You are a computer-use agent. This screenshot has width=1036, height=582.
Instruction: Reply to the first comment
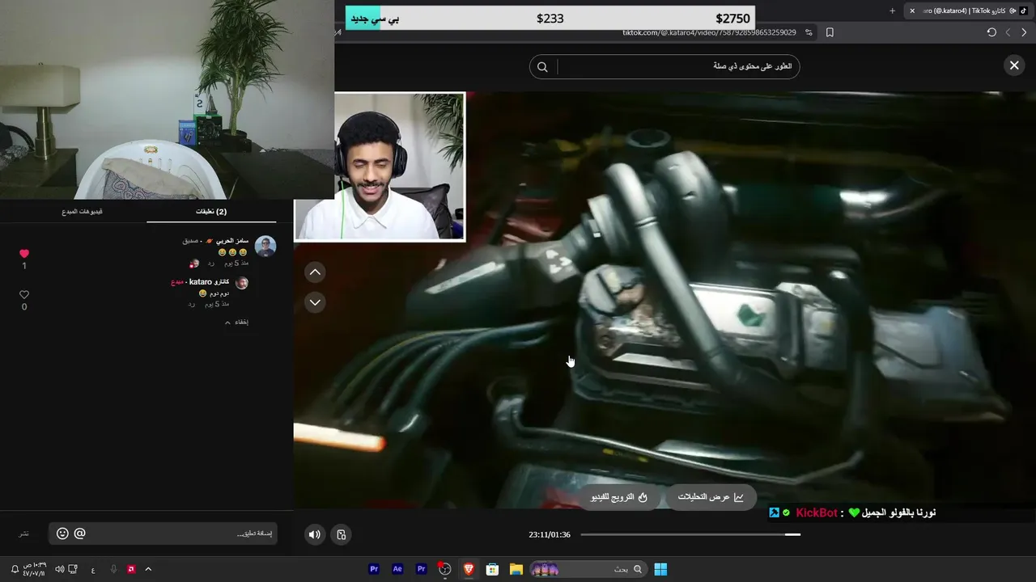click(x=211, y=264)
